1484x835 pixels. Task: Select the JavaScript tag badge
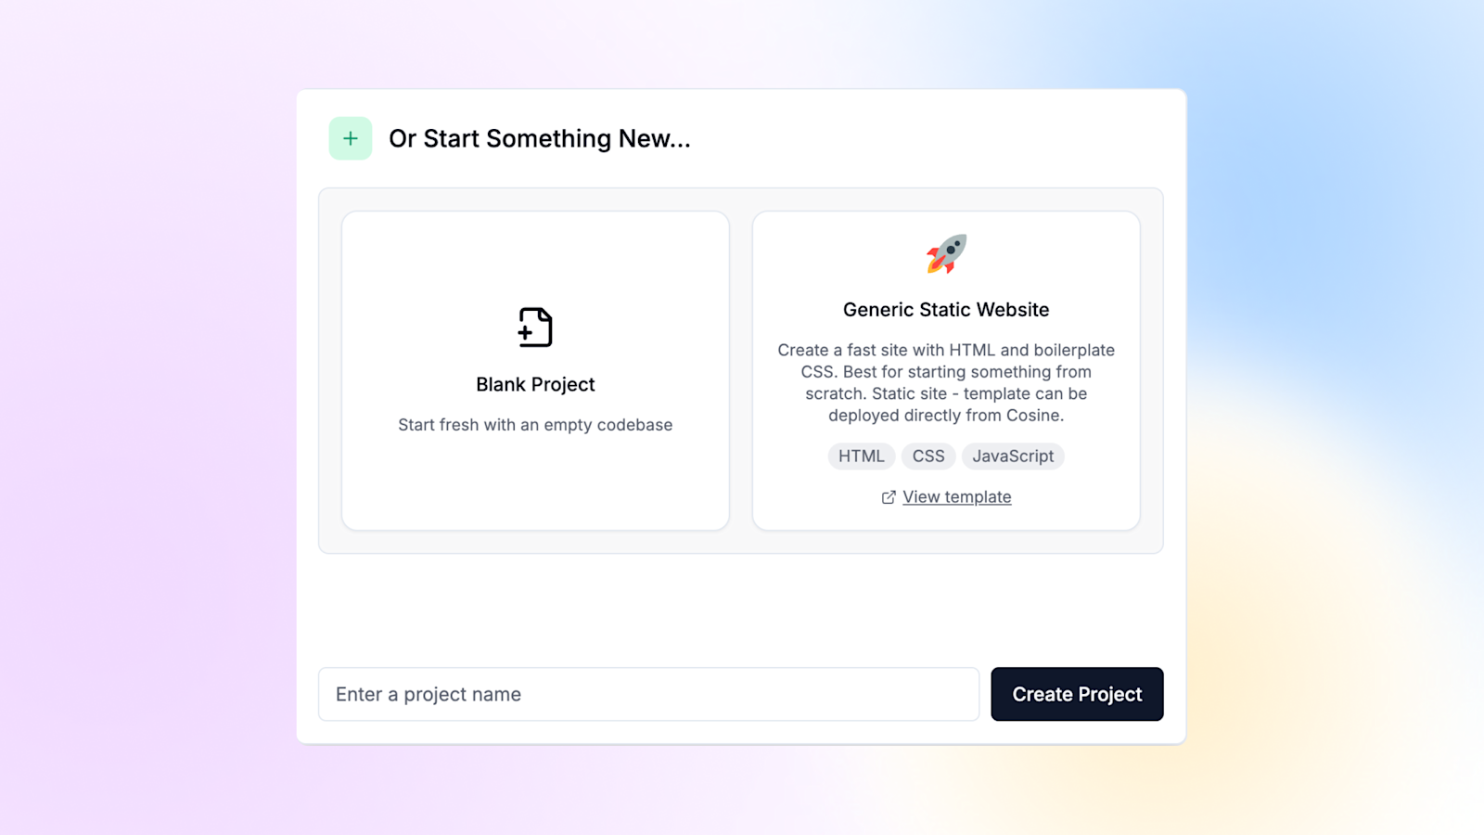pyautogui.click(x=1012, y=456)
